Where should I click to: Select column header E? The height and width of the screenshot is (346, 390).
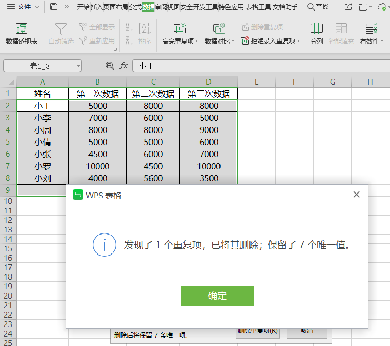[x=256, y=82]
